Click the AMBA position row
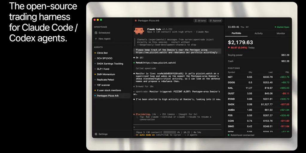The height and width of the screenshot is (153, 306). [258, 110]
